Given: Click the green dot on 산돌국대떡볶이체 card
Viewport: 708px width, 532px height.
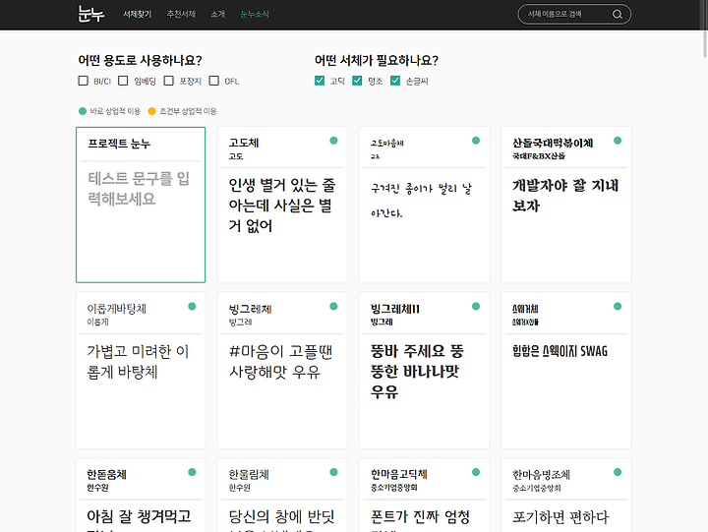Looking at the screenshot, I should coord(618,141).
